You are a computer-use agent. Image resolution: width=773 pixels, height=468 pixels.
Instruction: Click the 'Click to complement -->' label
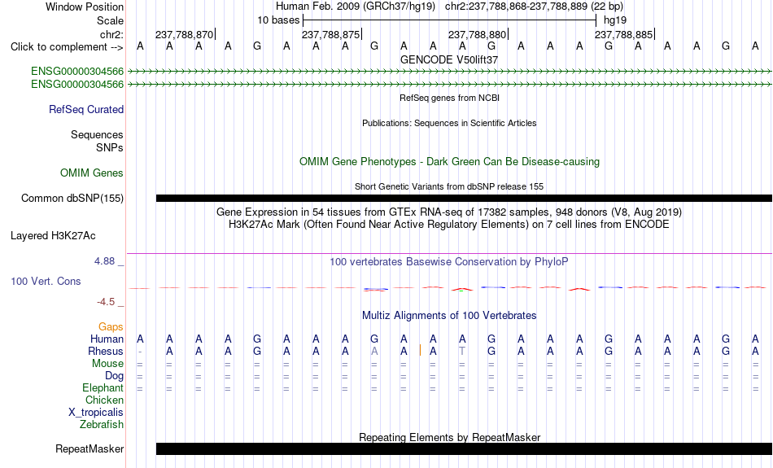67,47
